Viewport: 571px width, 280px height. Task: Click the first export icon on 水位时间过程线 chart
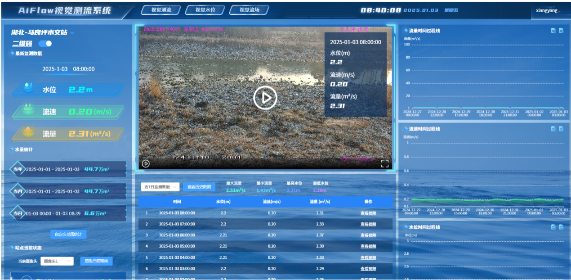pos(553,227)
